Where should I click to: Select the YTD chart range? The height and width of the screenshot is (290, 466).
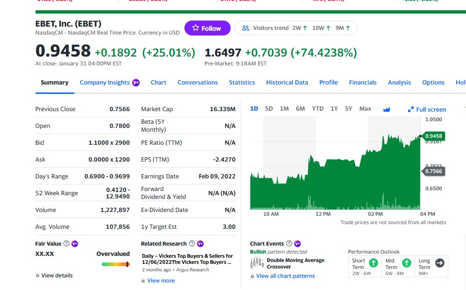tap(318, 108)
